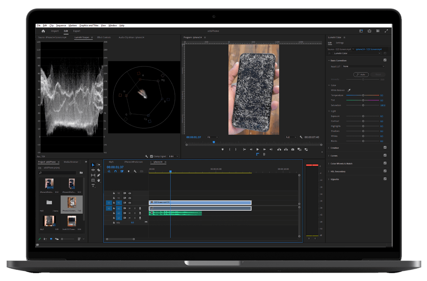Hide track V3 with eye icon
The width and height of the screenshot is (427, 281).
click(x=130, y=193)
